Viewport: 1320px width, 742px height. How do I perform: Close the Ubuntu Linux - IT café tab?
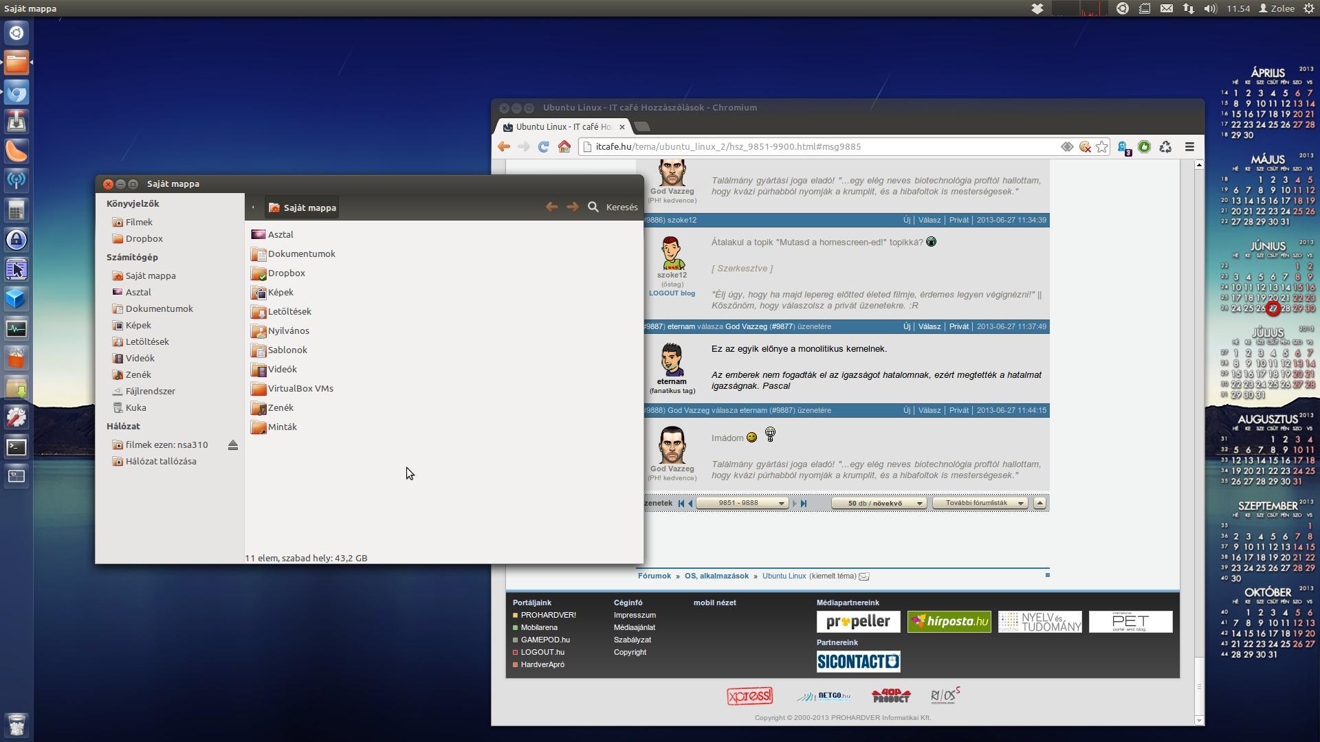[622, 127]
